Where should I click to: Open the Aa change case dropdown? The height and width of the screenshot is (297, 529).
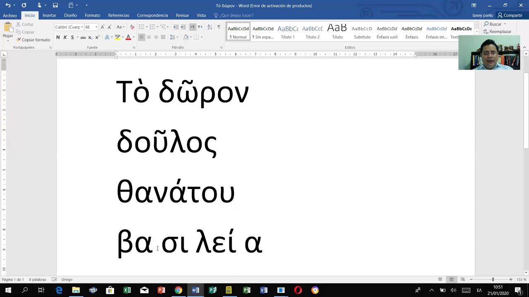coord(120,27)
